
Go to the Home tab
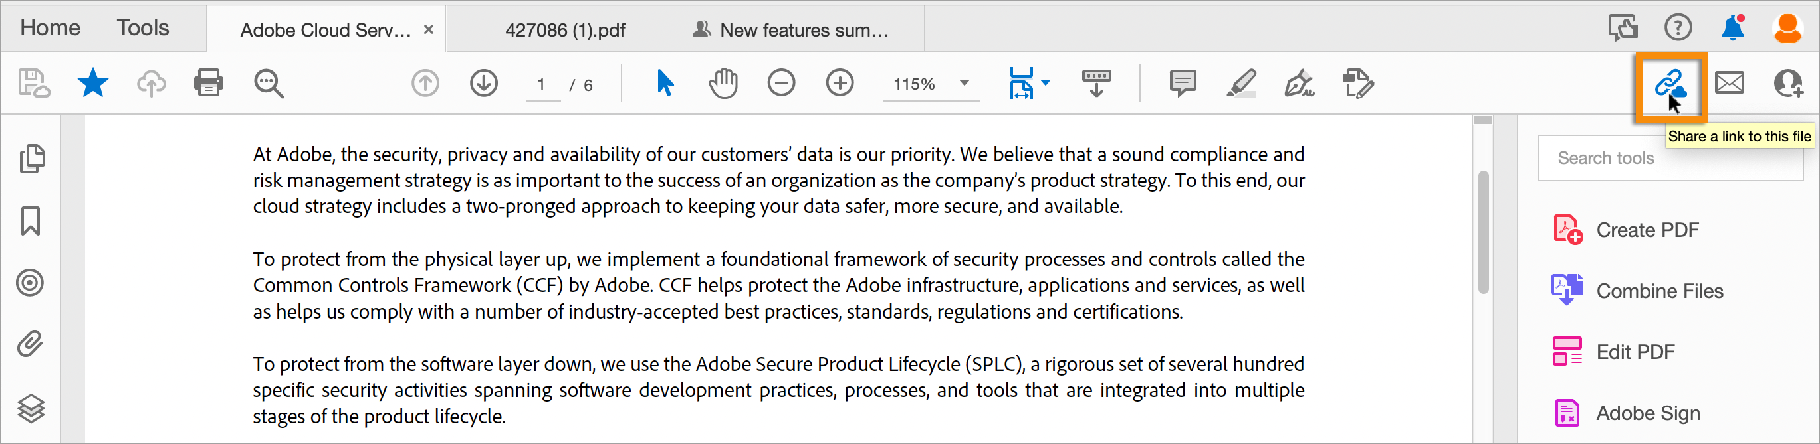tap(49, 27)
